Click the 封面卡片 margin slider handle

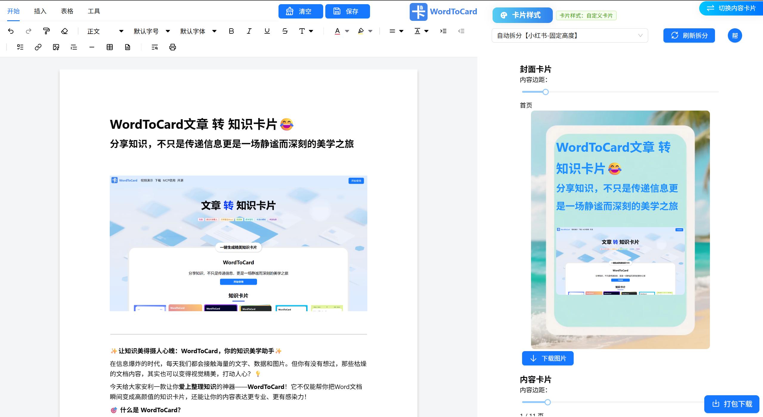tap(546, 92)
